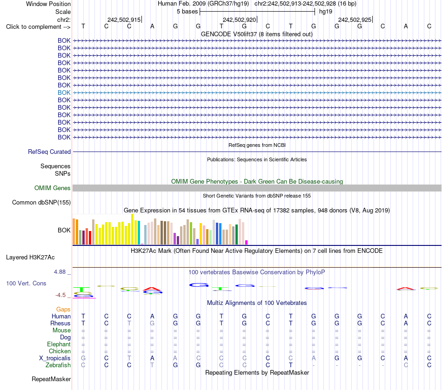The height and width of the screenshot is (390, 442).
Task: Click the Layered H3K27Ac label
Action: [x=30, y=258]
